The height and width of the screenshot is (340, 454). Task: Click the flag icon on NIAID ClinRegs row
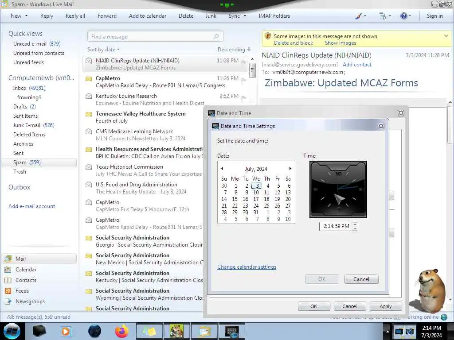click(x=244, y=62)
